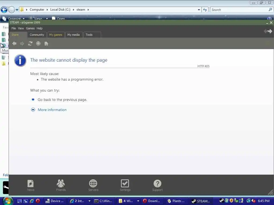Image resolution: width=274 pixels, height=205 pixels.
Task: Switch to STEAM taskbar button
Action: 201,201
